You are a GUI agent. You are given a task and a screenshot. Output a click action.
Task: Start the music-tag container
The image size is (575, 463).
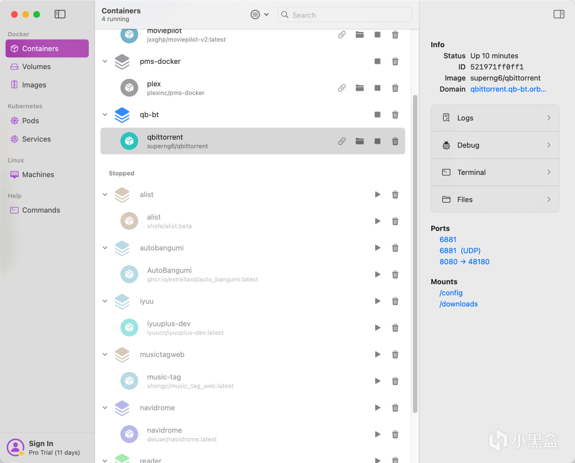[377, 381]
